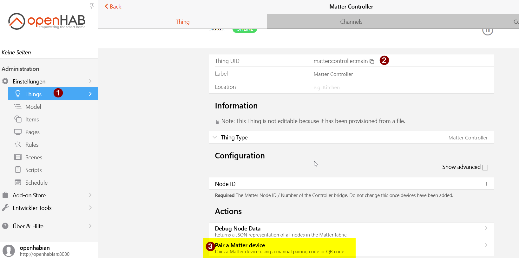The width and height of the screenshot is (519, 258).
Task: Expand the Entwickler Tools chevron
Action: coord(90,208)
